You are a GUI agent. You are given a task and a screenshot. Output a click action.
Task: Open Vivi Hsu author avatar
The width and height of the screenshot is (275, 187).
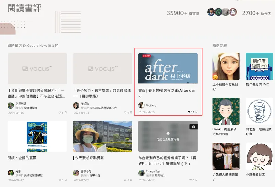click(141, 105)
